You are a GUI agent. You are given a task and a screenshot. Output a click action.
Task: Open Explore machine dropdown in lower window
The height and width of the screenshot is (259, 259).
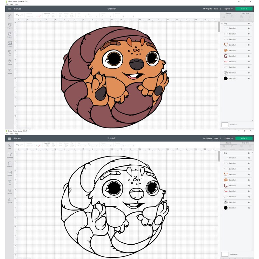coord(229,138)
